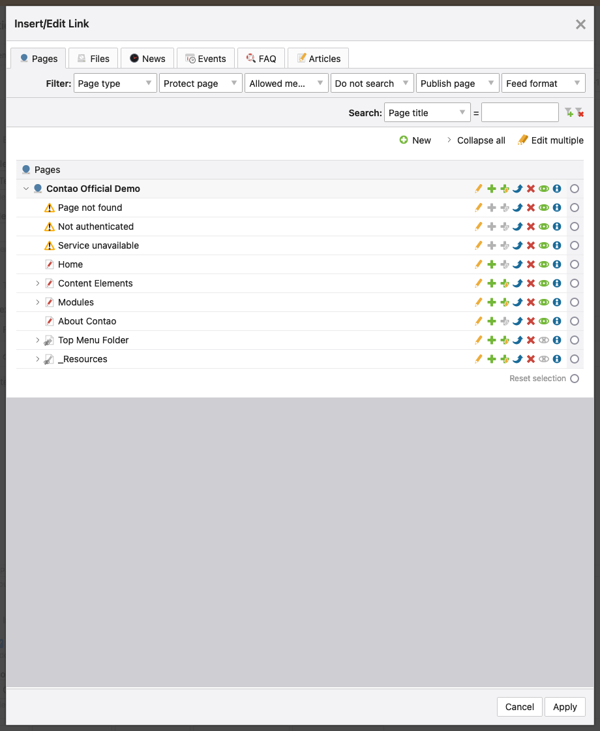Viewport: 600px width, 731px height.
Task: Switch to the Files tab
Action: [x=93, y=59]
